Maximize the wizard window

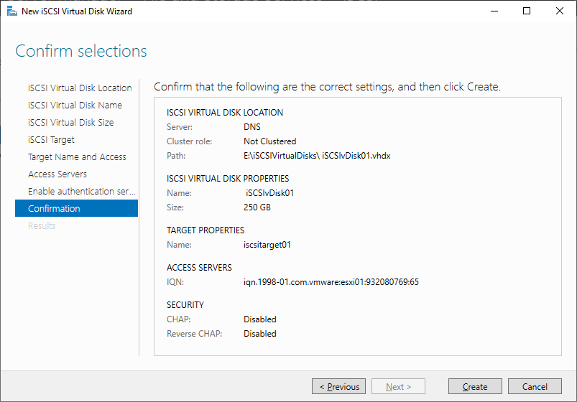[x=527, y=11]
